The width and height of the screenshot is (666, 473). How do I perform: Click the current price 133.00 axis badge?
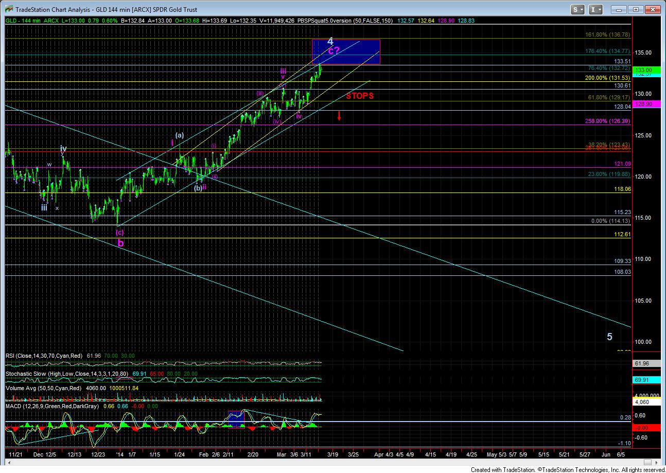pos(646,70)
